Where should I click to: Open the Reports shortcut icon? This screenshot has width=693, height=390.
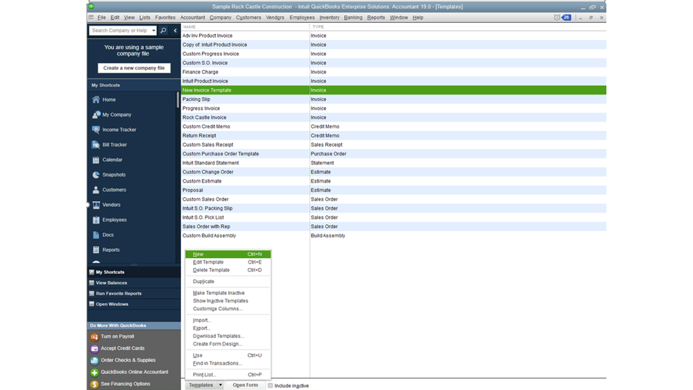[96, 250]
